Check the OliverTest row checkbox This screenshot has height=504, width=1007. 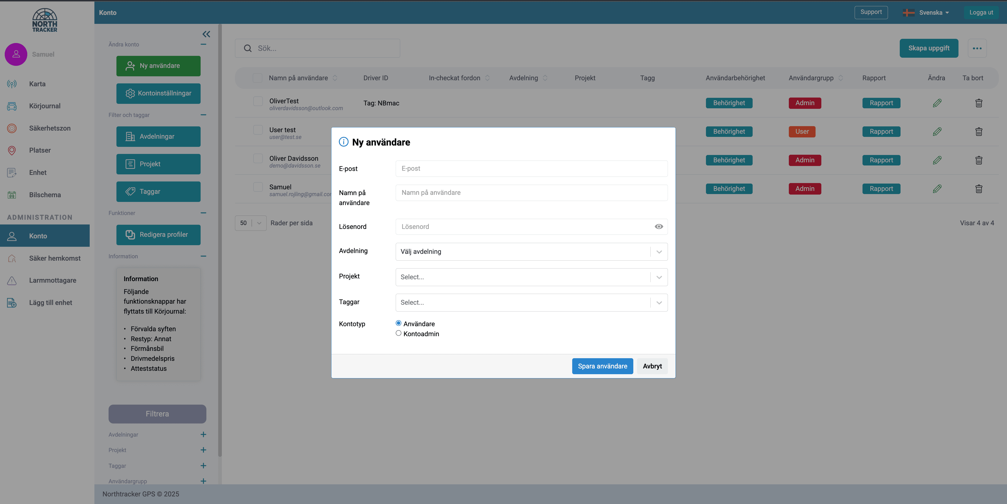258,101
